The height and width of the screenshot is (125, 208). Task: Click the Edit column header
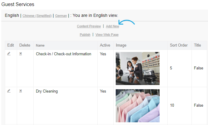[x=11, y=45]
